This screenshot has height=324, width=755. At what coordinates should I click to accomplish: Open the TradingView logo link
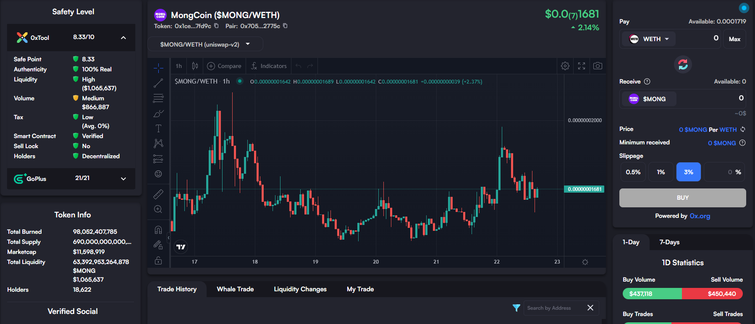pyautogui.click(x=181, y=247)
